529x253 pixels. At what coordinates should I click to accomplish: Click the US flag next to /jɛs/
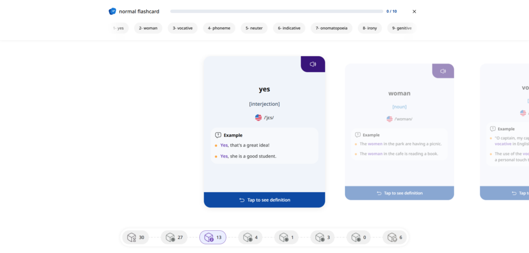tap(258, 118)
